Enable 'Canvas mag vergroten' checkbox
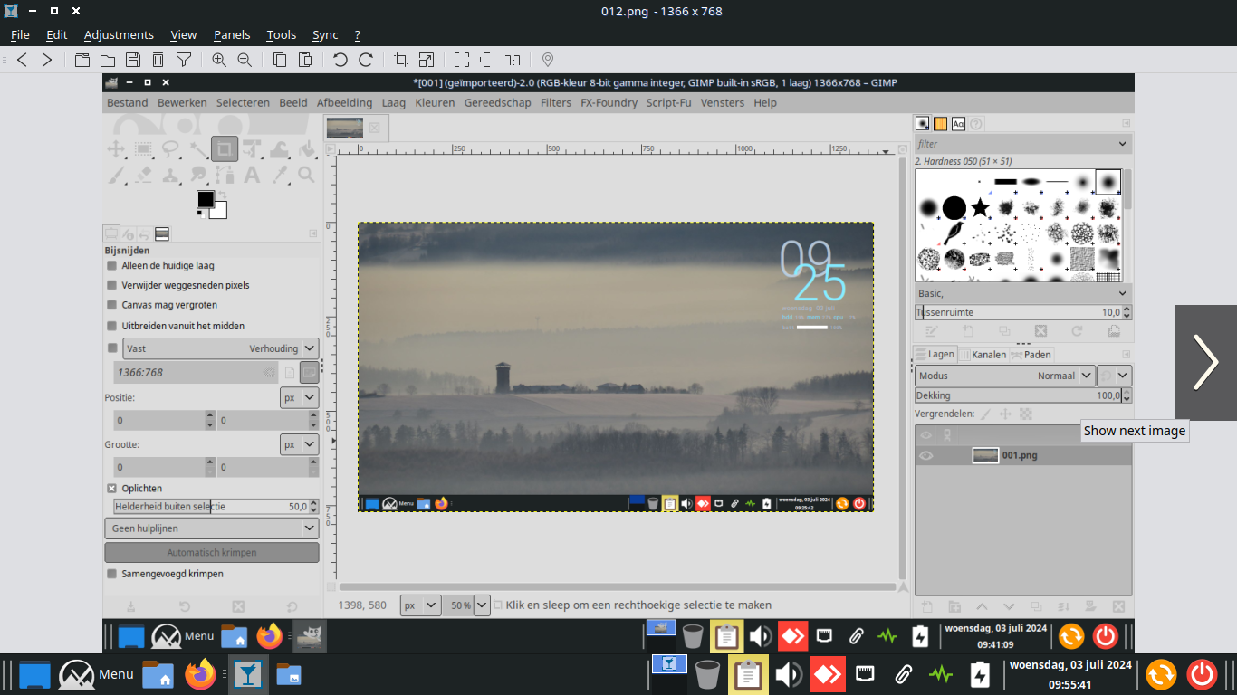The height and width of the screenshot is (695, 1237). tap(112, 305)
